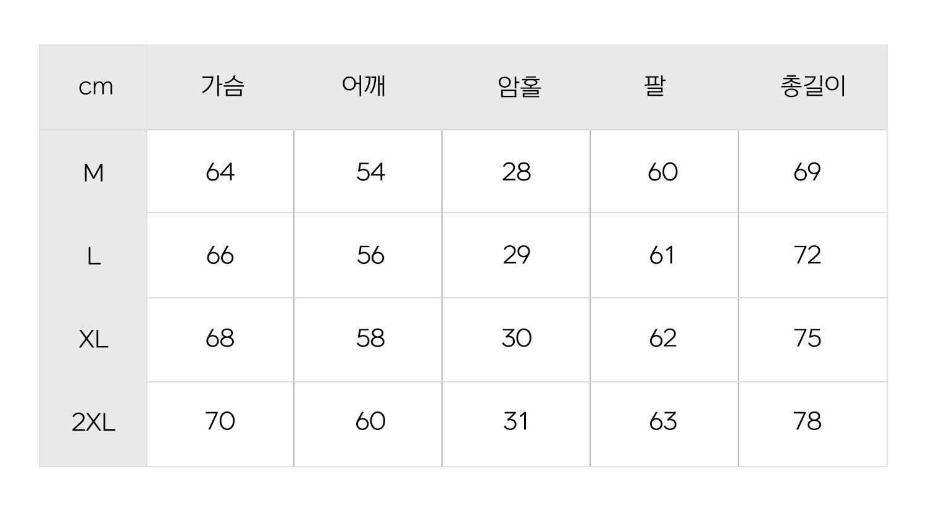
Task: Click the 팔 column header
Action: (655, 86)
